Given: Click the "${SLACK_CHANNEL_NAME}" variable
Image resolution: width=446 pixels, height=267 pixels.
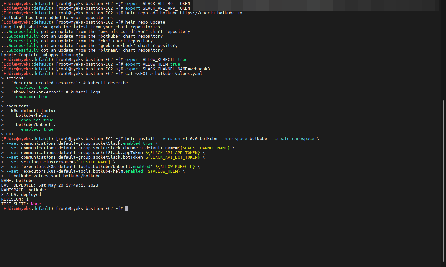Looking at the screenshot, I should coord(204,148).
